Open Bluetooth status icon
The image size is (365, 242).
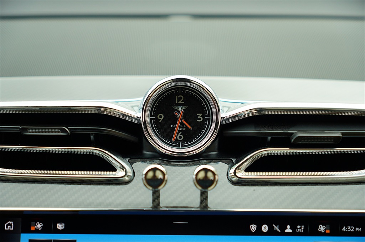pyautogui.click(x=265, y=228)
